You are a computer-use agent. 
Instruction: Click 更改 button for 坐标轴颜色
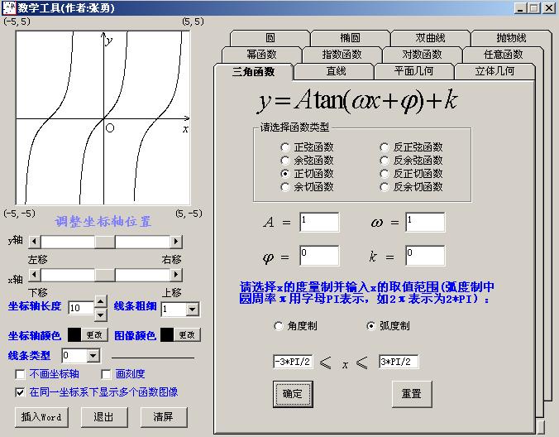(94, 334)
